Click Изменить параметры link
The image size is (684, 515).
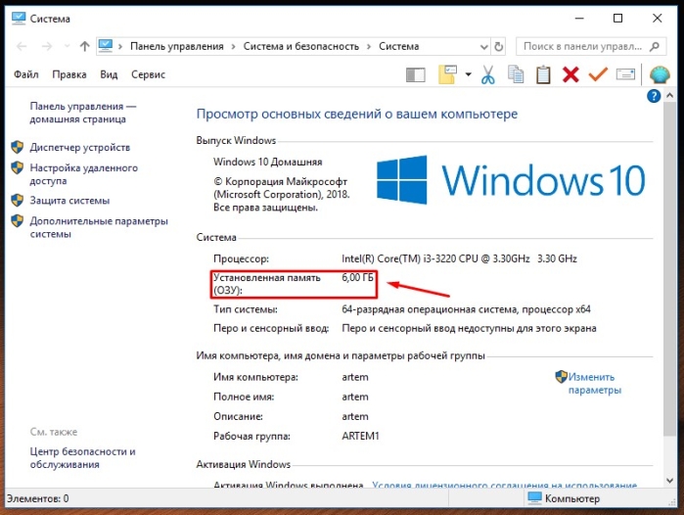click(595, 383)
